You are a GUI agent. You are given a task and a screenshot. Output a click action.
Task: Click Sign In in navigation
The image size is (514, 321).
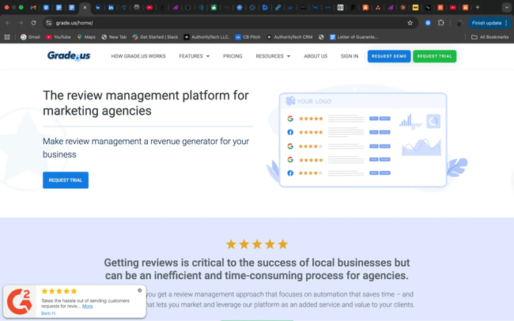tap(350, 56)
